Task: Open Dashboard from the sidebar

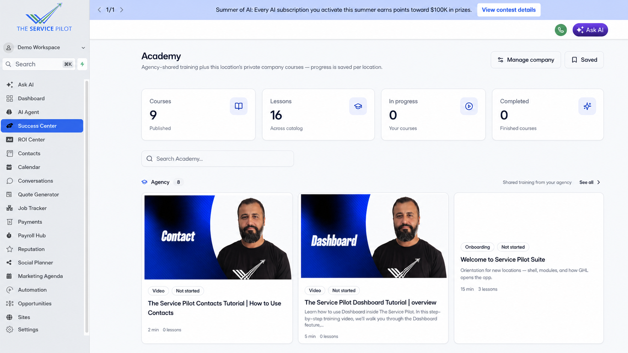Action: click(x=42, y=98)
